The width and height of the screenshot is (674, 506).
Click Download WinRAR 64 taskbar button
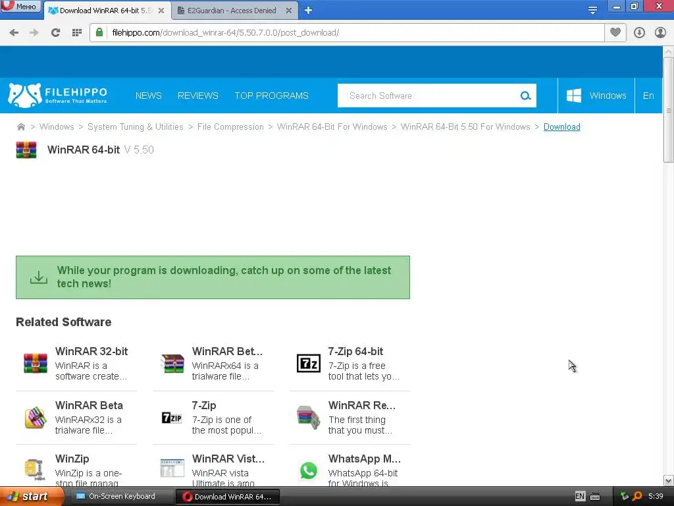point(228,497)
